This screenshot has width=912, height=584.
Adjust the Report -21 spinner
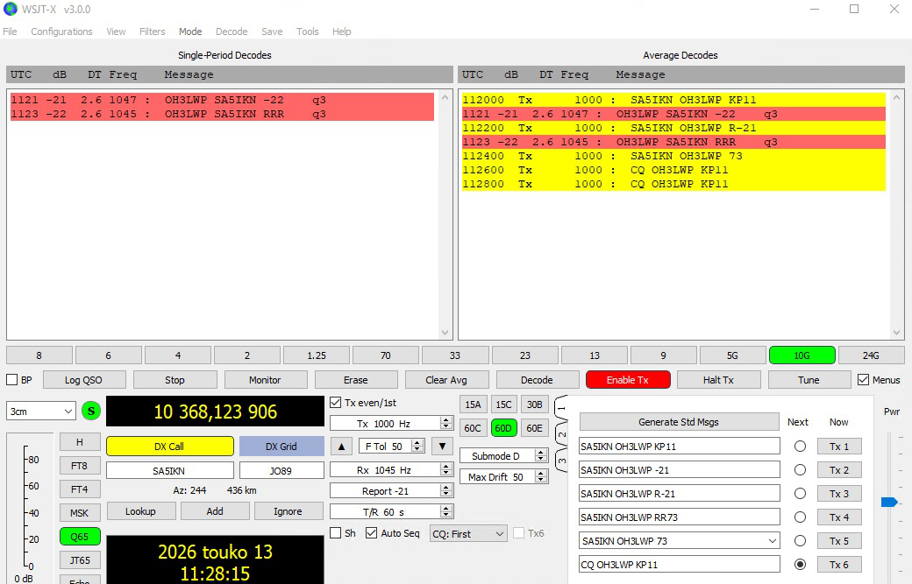pyautogui.click(x=446, y=490)
